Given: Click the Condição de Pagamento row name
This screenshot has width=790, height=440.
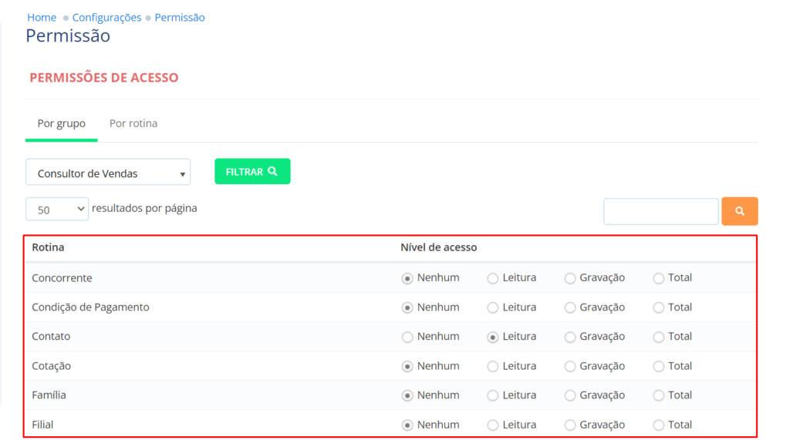Looking at the screenshot, I should tap(91, 307).
